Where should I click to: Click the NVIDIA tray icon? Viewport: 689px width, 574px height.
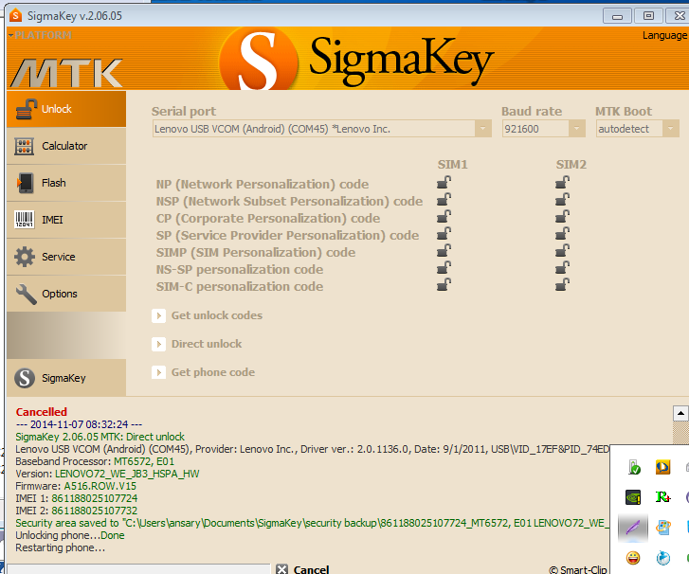633,497
